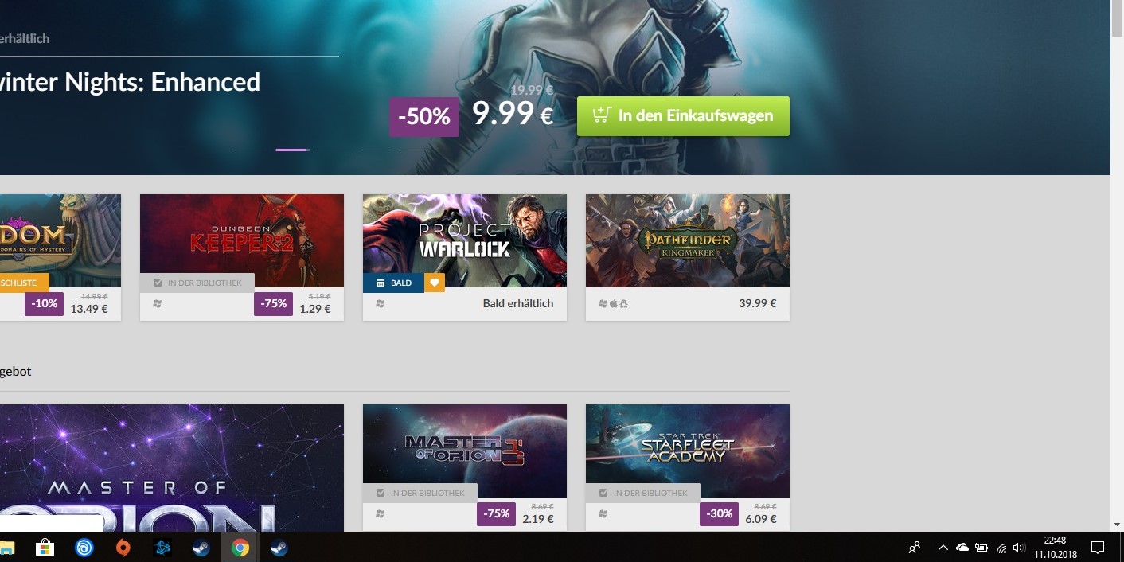Select the second carousel slide indicator

click(291, 150)
